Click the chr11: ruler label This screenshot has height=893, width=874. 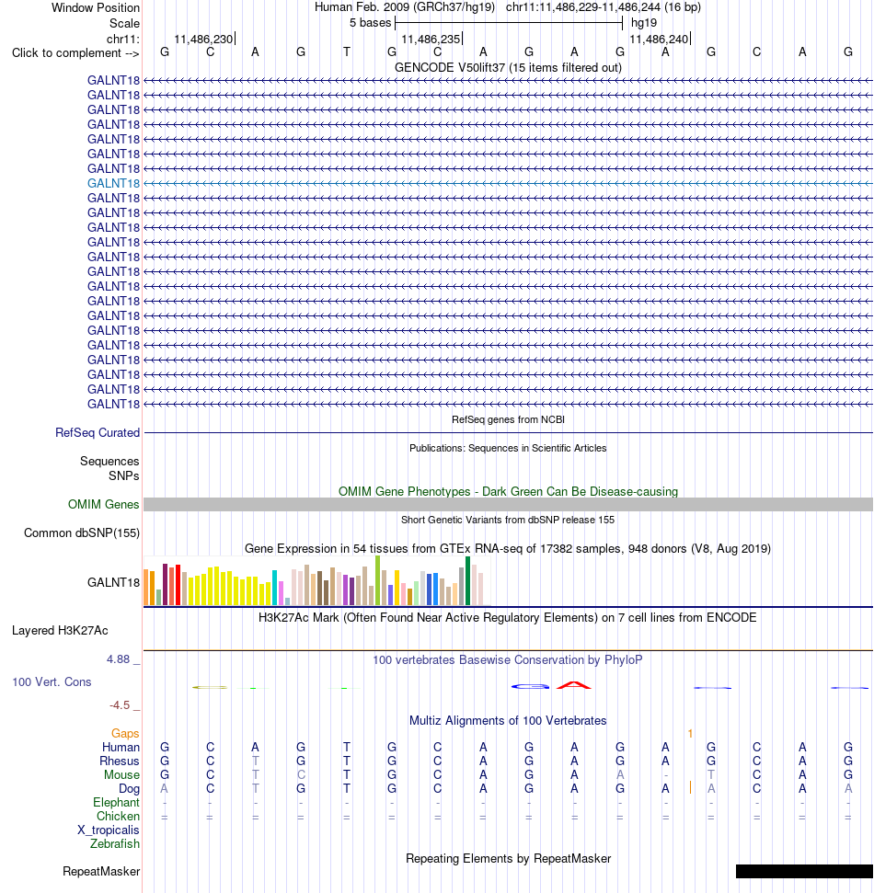click(x=122, y=39)
